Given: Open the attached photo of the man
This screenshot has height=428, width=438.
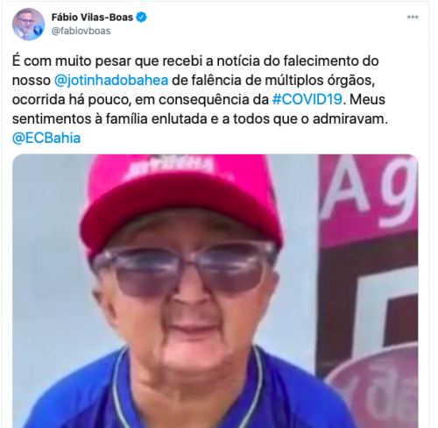Looking at the screenshot, I should click(x=215, y=291).
